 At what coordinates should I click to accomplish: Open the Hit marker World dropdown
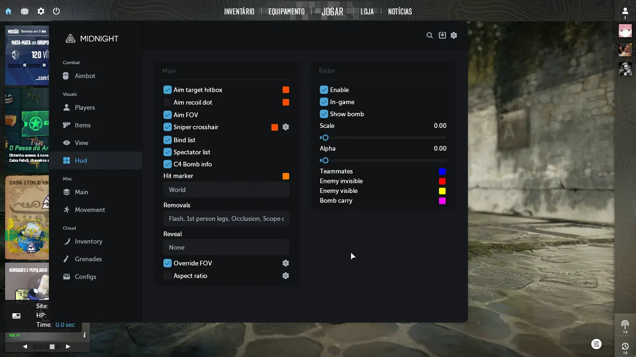click(226, 190)
